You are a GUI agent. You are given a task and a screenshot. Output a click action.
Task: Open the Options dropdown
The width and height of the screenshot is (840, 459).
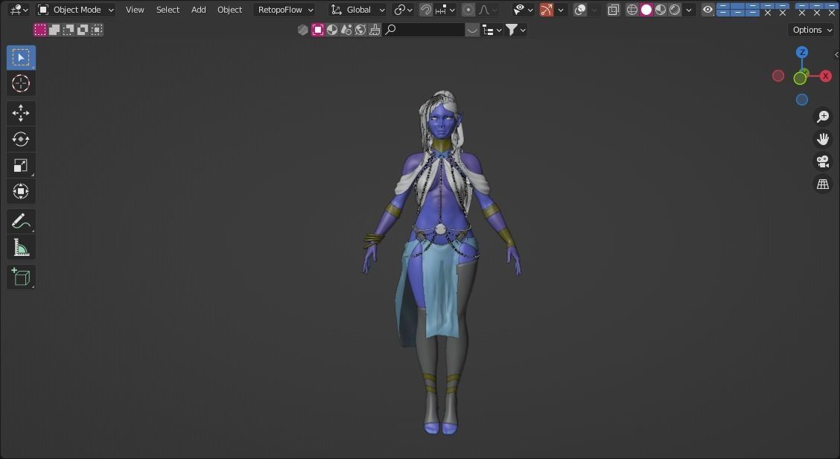coord(812,30)
